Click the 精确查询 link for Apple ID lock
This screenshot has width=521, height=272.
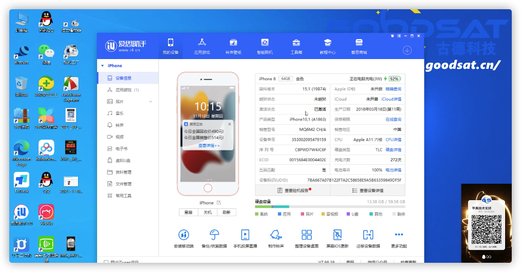(x=394, y=89)
